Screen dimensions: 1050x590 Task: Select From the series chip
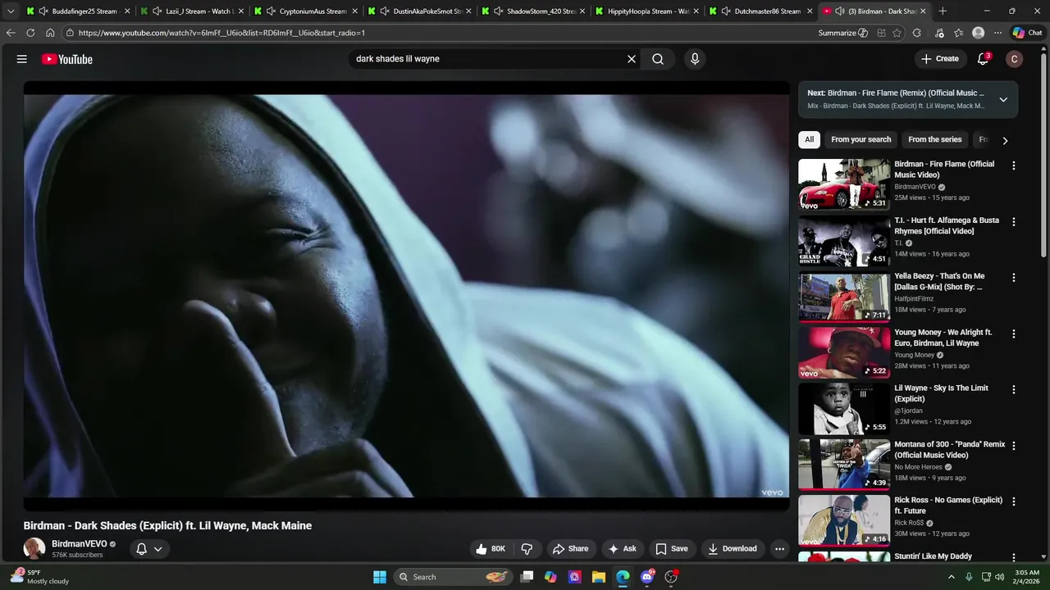pyautogui.click(x=934, y=139)
